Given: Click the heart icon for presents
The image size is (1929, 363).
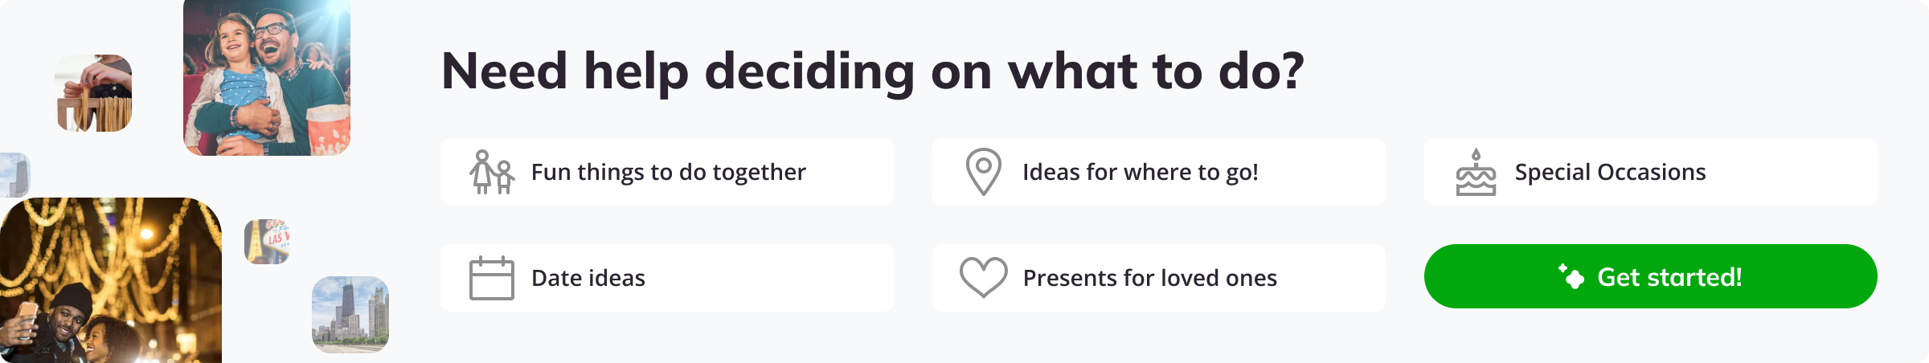Looking at the screenshot, I should pos(983,277).
